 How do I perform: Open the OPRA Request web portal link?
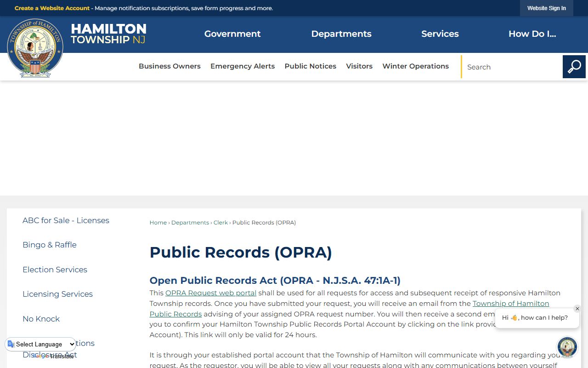211,293
